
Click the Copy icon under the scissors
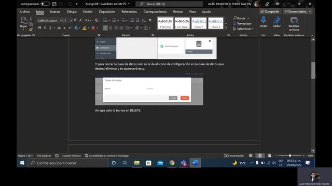pyautogui.click(x=31, y=24)
